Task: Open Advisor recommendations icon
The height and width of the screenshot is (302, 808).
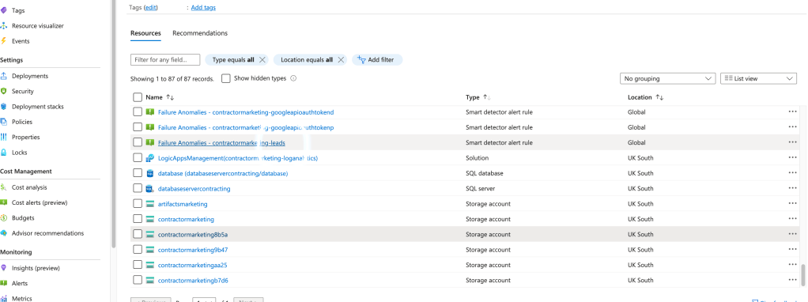Action: pyautogui.click(x=4, y=233)
